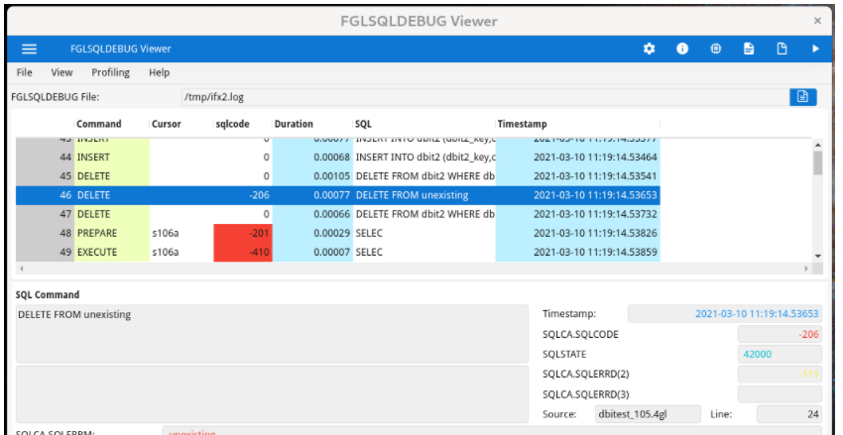Click the empty text area below SQL Command
Viewport: 843px width, 435px height.
(x=272, y=394)
